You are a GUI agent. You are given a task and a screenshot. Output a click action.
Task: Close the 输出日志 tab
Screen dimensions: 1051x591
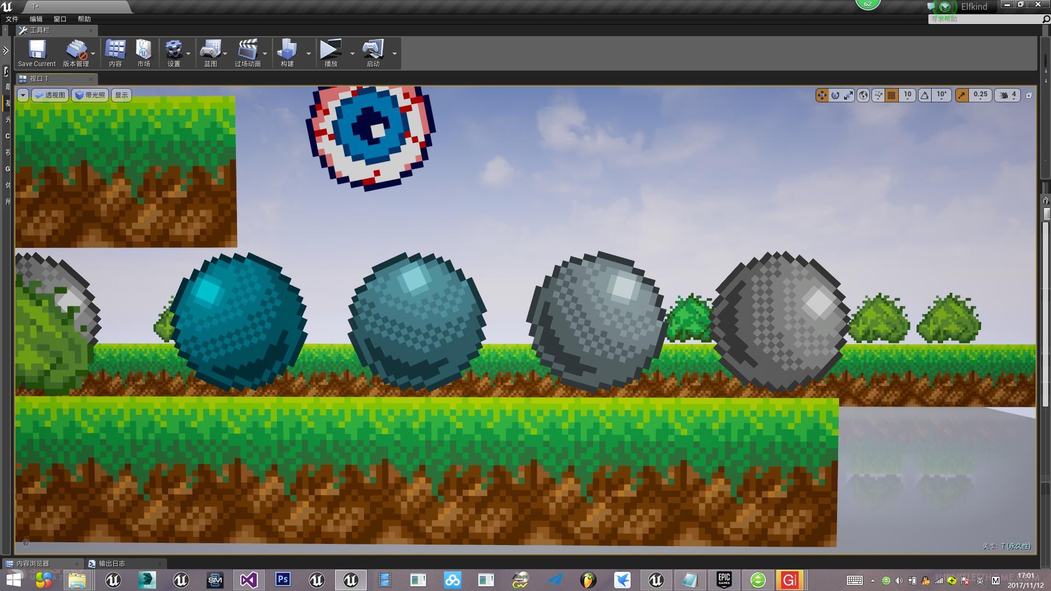160,564
